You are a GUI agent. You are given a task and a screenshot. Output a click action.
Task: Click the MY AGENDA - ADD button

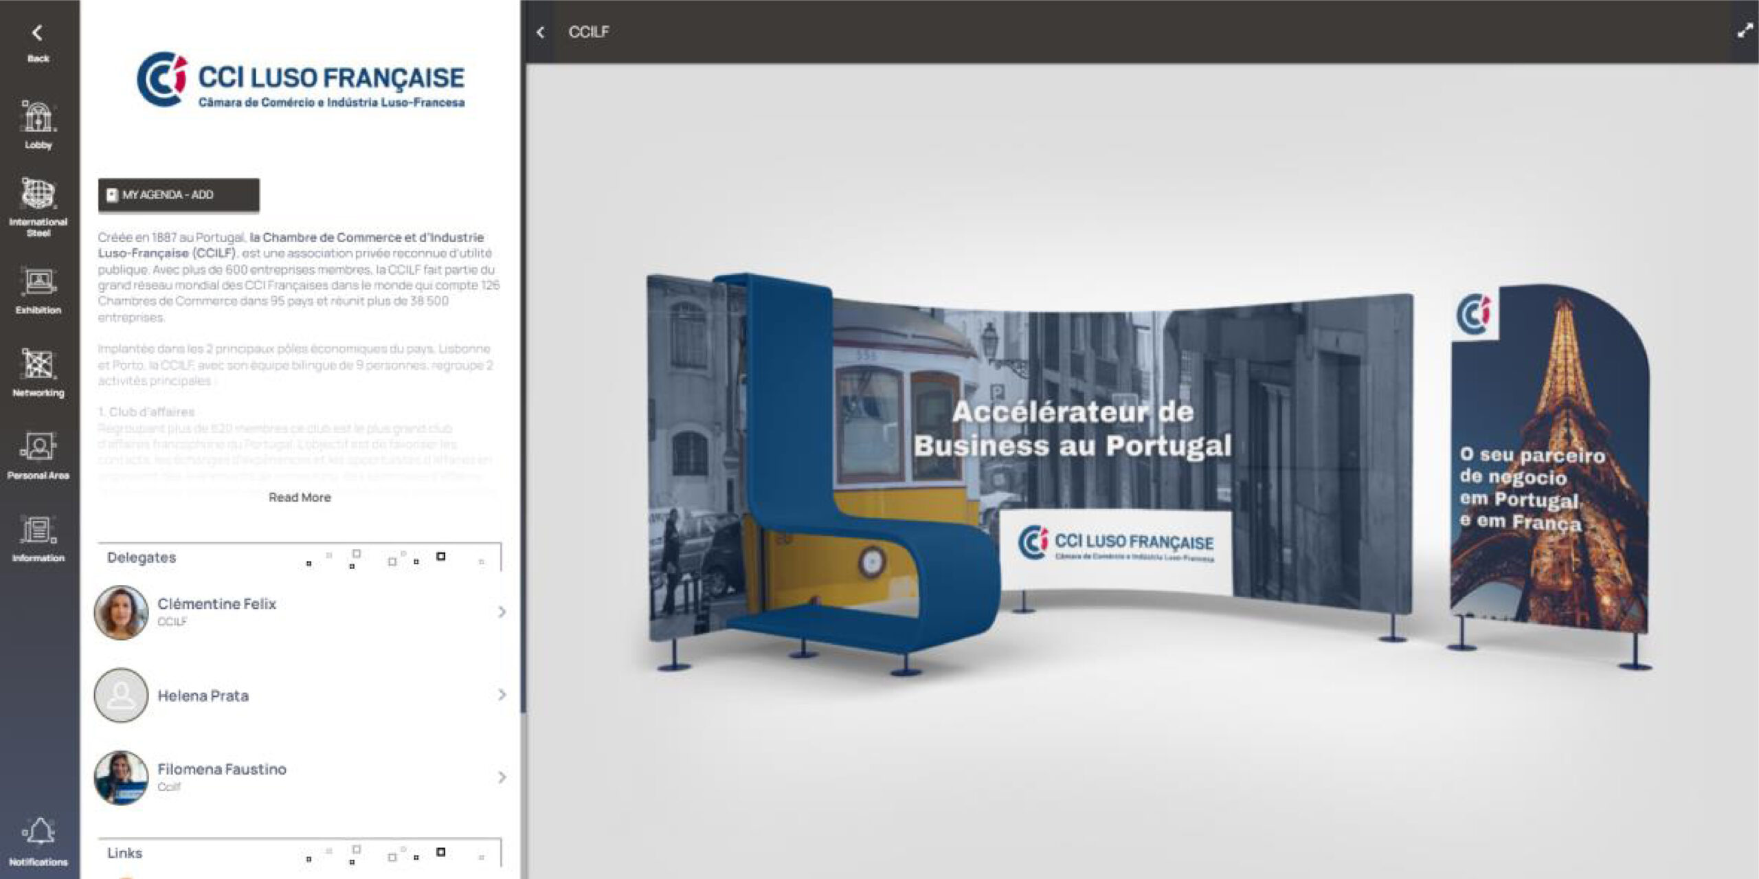coord(179,195)
